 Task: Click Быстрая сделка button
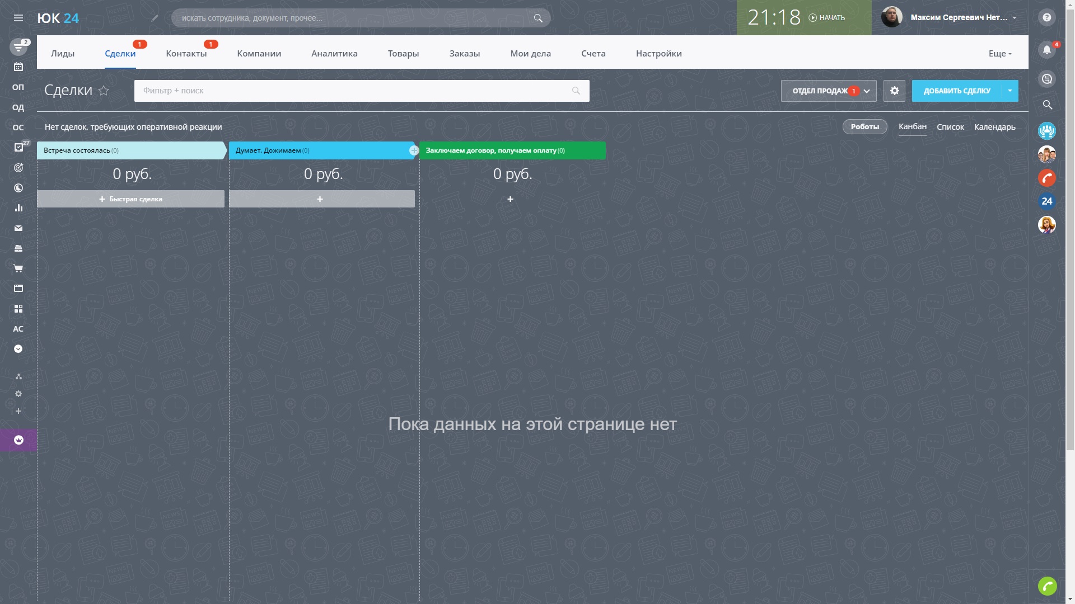coord(130,199)
